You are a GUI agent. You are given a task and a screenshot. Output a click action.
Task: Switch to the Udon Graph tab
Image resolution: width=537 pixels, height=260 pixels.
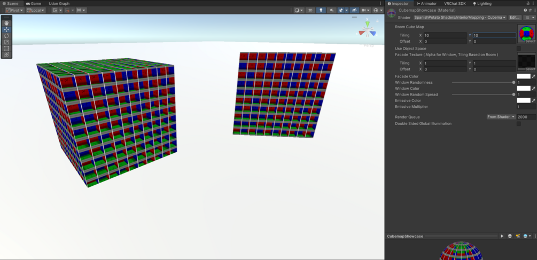(x=59, y=3)
